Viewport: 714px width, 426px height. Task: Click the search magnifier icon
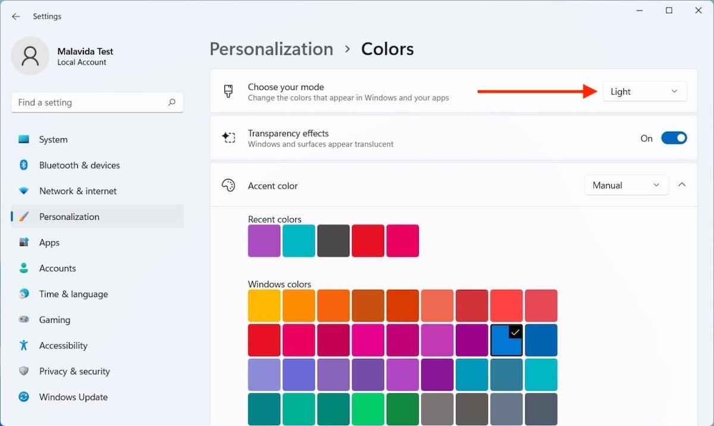pyautogui.click(x=172, y=102)
